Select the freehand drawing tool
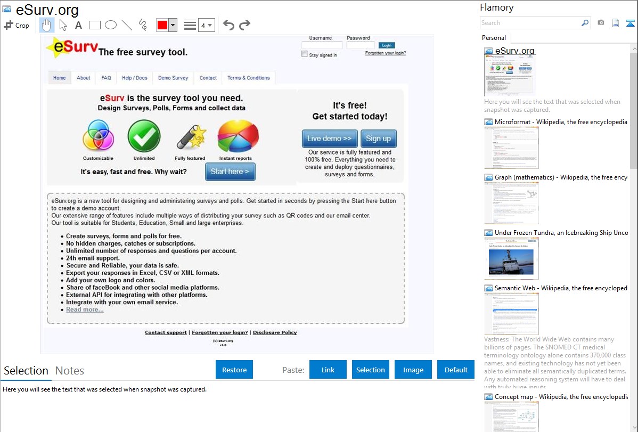The width and height of the screenshot is (638, 432). [x=143, y=25]
